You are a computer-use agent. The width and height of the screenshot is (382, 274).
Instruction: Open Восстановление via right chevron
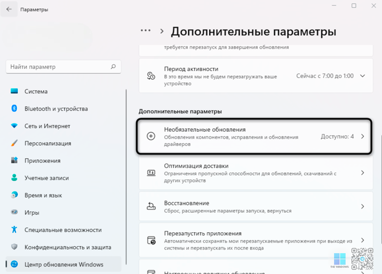pos(363,206)
